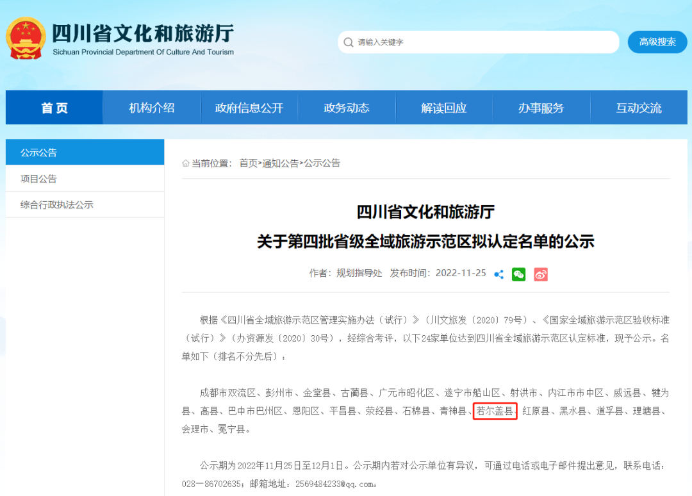Screen dimensions: 692x496
Task: Open the 政府信息公开 menu
Action: 249,108
